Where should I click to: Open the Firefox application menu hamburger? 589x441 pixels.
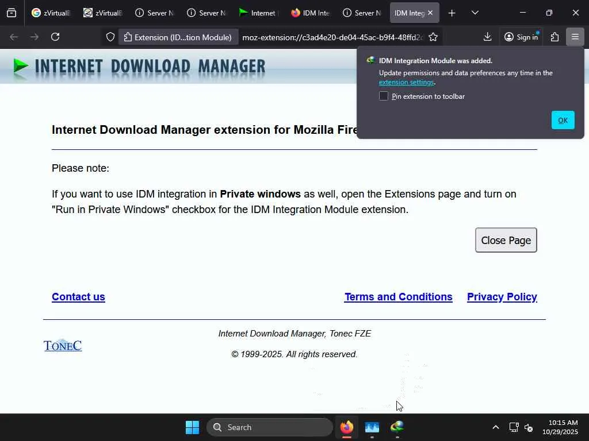pyautogui.click(x=575, y=37)
